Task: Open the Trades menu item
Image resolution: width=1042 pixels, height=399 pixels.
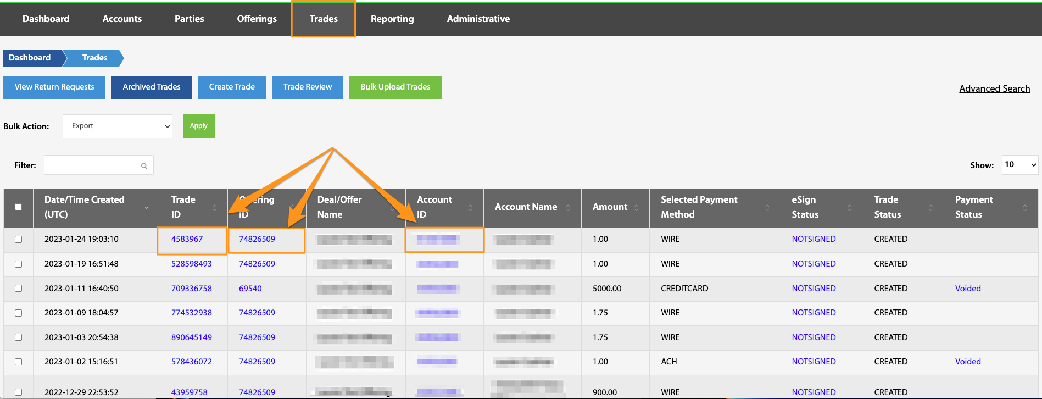Action: click(x=324, y=19)
